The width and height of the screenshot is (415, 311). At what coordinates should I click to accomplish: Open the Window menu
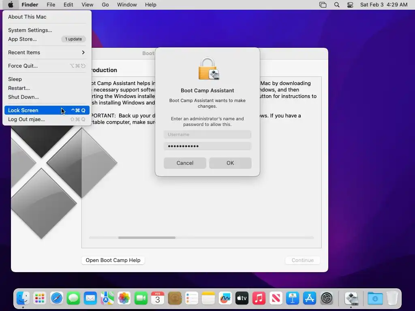pyautogui.click(x=127, y=5)
